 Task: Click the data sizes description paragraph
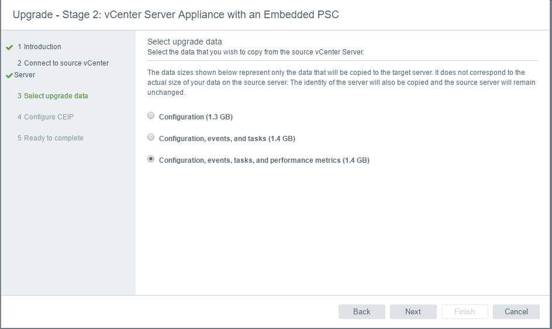[341, 83]
